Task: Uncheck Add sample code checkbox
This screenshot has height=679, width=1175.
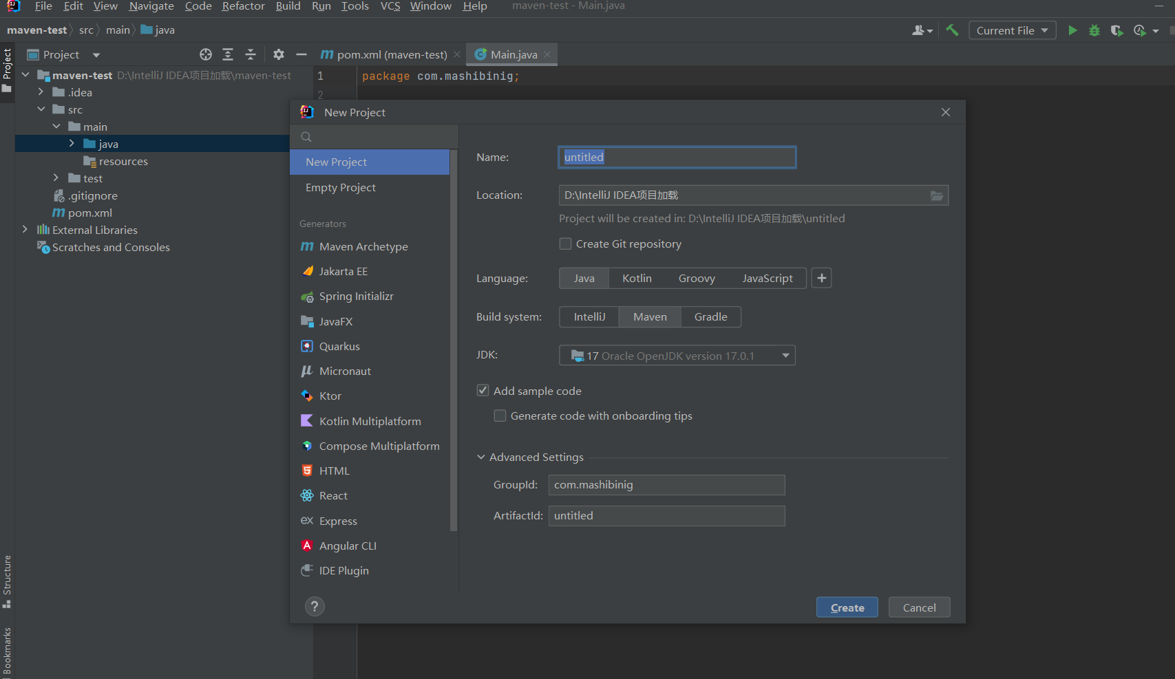Action: (x=483, y=391)
